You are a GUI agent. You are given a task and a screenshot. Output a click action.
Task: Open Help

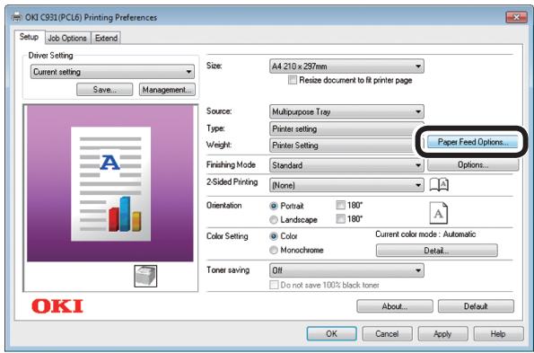(499, 333)
